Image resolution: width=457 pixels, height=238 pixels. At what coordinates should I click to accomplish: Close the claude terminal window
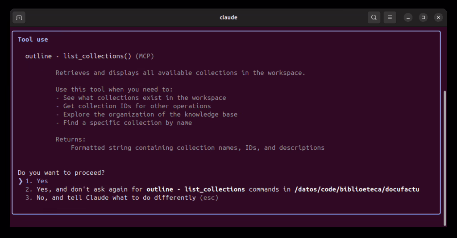point(438,18)
